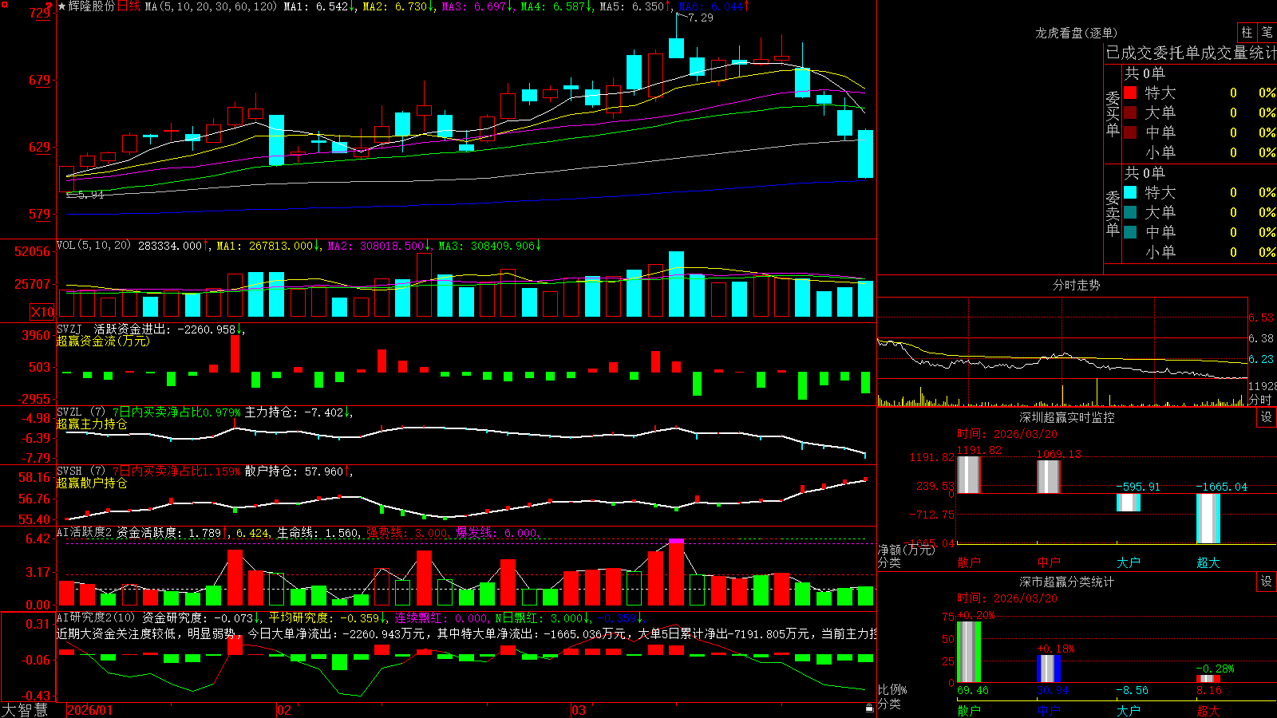Click the cyan 特大 sell-order swatch
This screenshot has width=1277, height=718.
(x=1130, y=192)
